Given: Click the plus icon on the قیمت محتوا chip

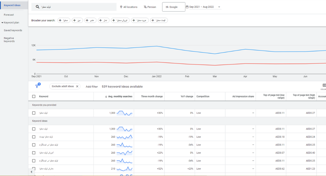Looking at the screenshot, I should tap(153, 20).
